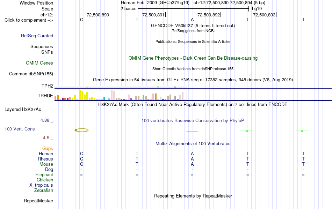Click the orange 'Gaps' label

48,149
